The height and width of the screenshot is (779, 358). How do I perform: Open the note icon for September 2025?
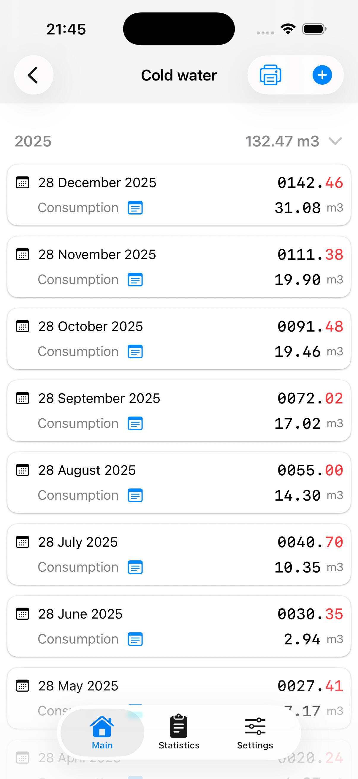point(135,424)
